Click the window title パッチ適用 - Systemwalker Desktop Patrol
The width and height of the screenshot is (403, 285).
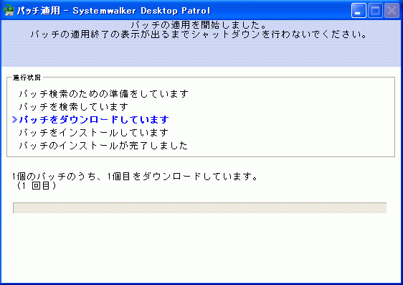point(113,11)
